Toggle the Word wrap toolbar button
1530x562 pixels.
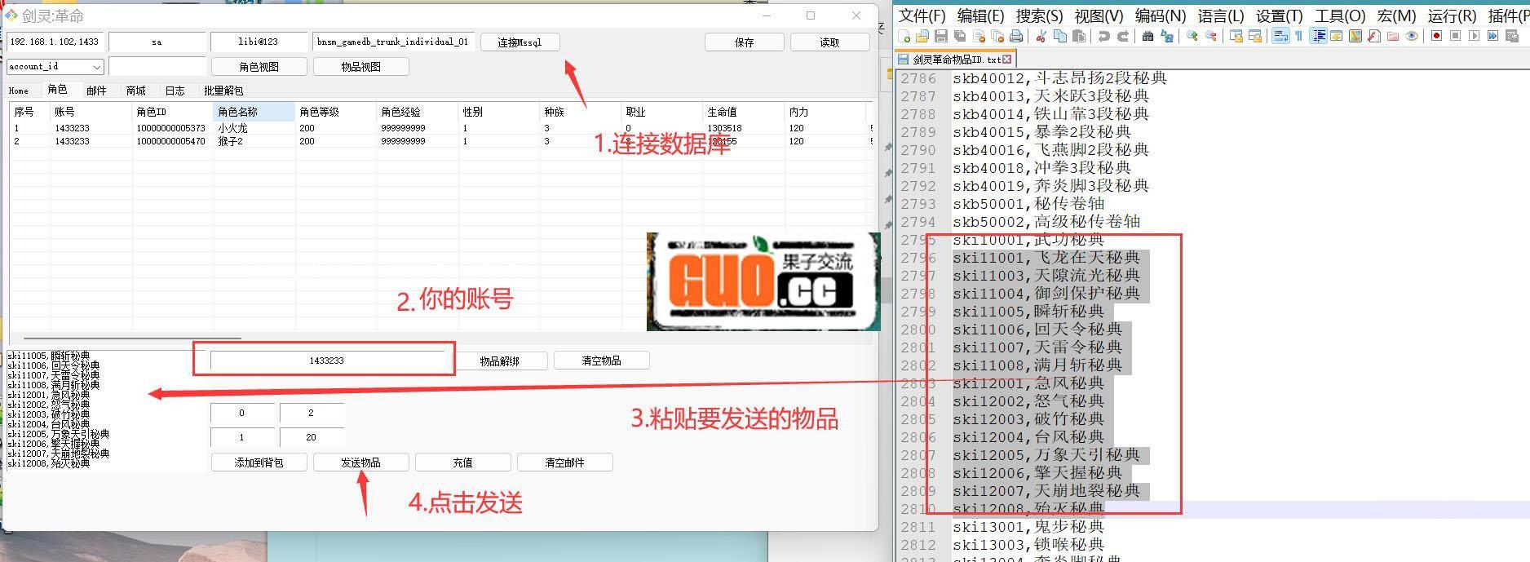click(x=1280, y=36)
